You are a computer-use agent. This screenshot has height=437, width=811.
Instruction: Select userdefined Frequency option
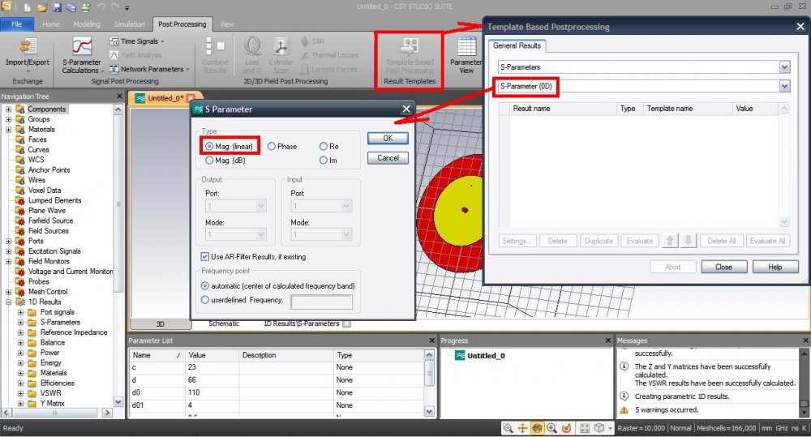click(205, 299)
